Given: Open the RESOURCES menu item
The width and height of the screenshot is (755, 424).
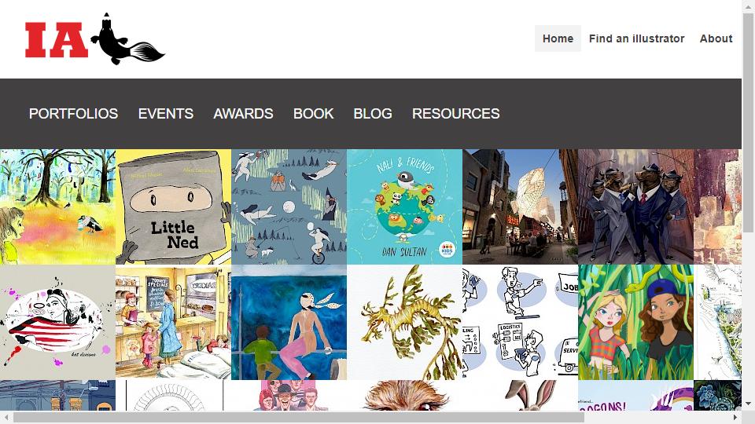Looking at the screenshot, I should click(x=455, y=113).
